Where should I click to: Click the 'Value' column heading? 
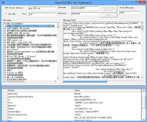[108, 90]
